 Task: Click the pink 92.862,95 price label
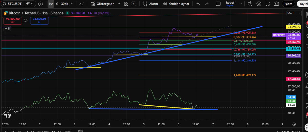click(x=294, y=42)
